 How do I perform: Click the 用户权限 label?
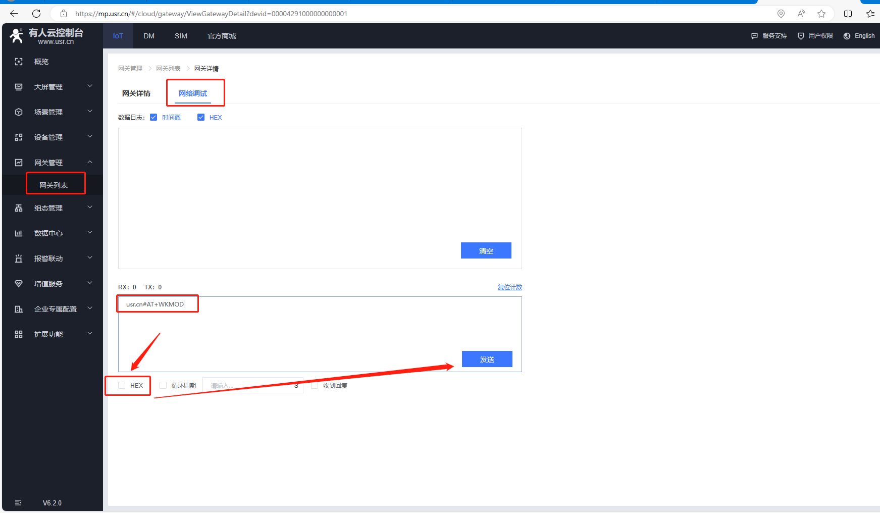[821, 36]
